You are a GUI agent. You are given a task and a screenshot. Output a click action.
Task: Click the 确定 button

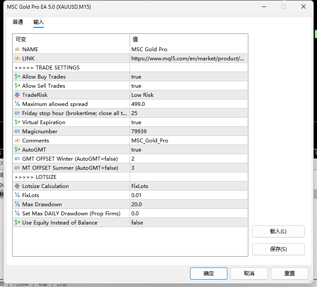(209, 274)
